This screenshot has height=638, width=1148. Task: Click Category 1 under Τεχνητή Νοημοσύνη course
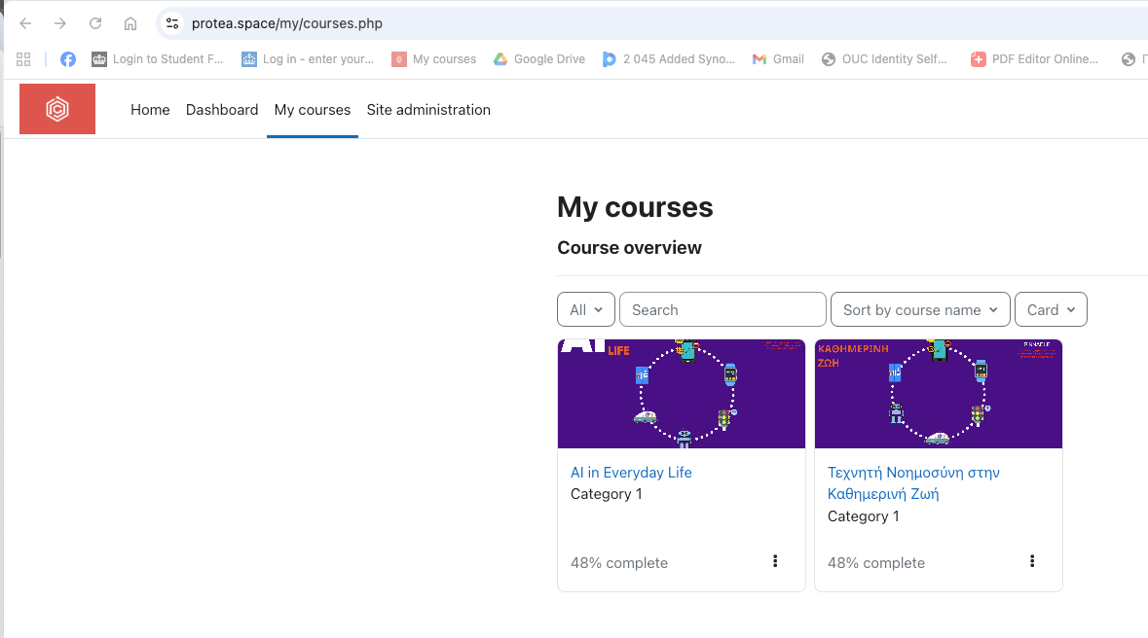(864, 515)
